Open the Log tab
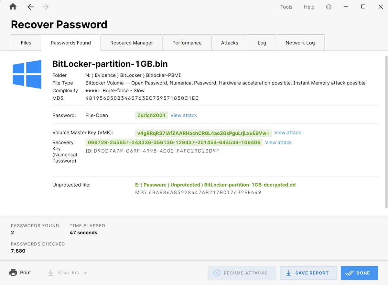The image size is (388, 285). pos(262,42)
